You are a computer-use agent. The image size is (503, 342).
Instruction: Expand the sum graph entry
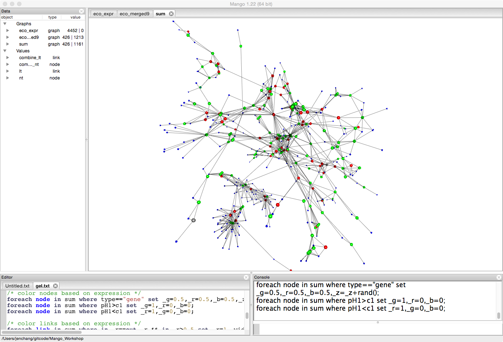tap(7, 44)
